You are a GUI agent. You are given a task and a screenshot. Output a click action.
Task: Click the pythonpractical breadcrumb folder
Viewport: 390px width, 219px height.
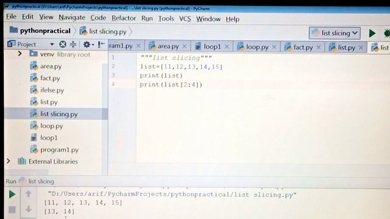40,31
